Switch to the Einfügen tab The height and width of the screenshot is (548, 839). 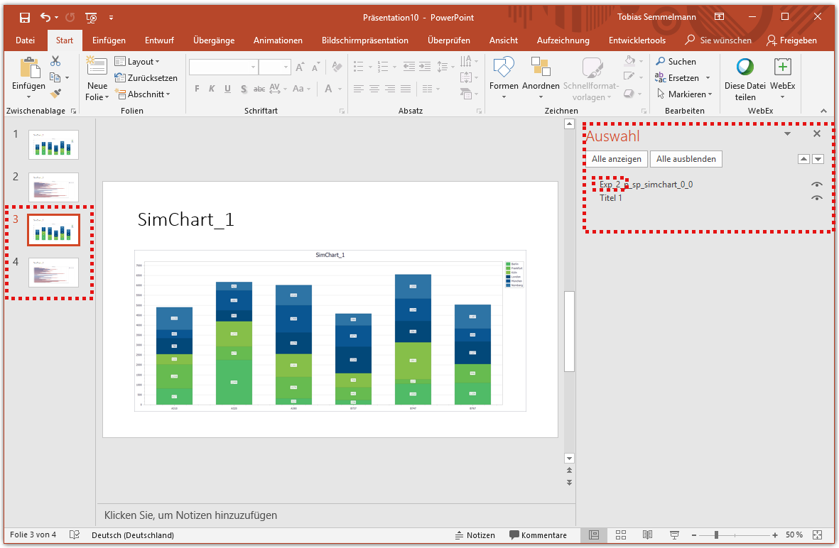109,40
